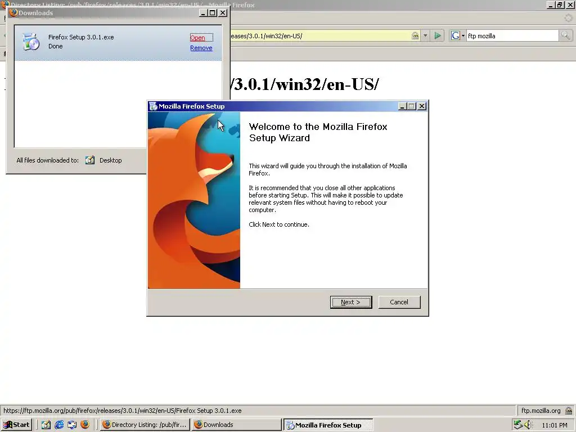Expand the address bar history dropdown
Viewport: 576px width, 432px height.
tap(425, 35)
